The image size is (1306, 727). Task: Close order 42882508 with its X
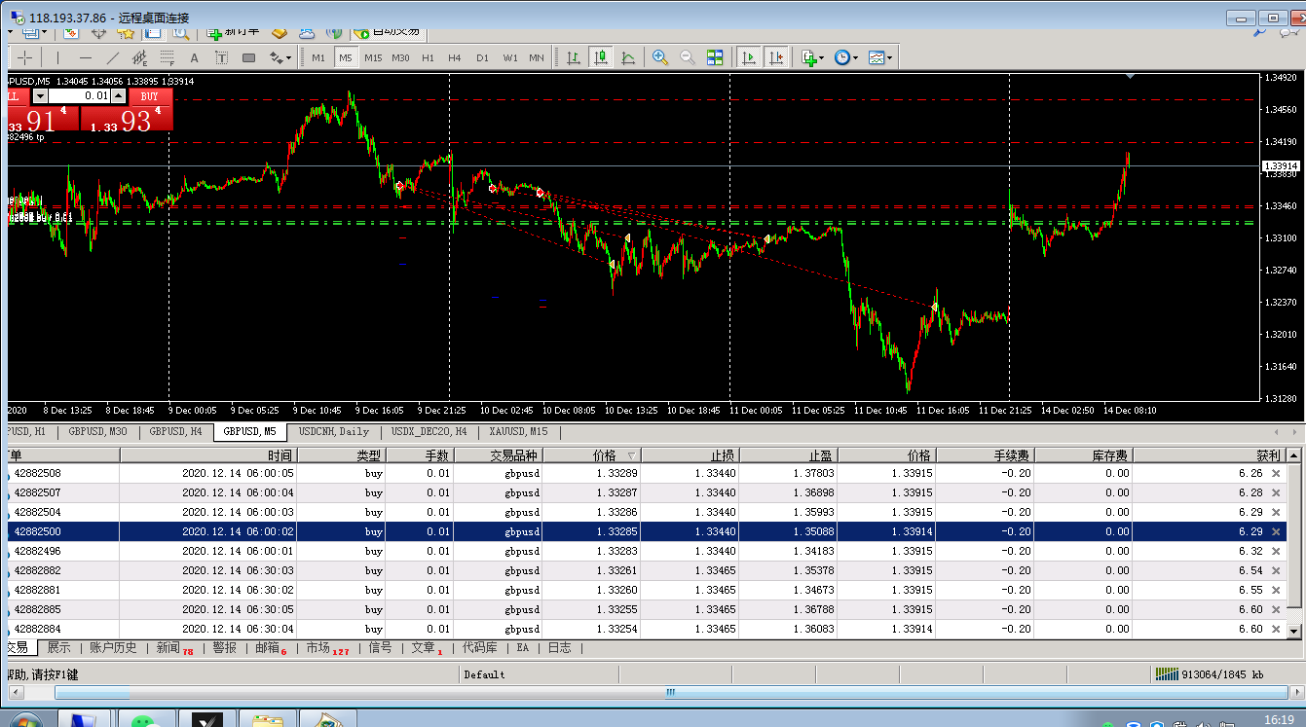(1276, 473)
